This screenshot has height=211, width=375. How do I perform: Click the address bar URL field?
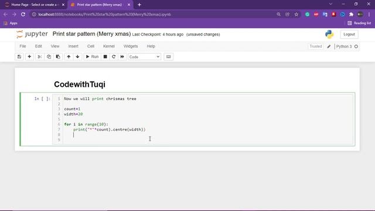click(x=153, y=14)
